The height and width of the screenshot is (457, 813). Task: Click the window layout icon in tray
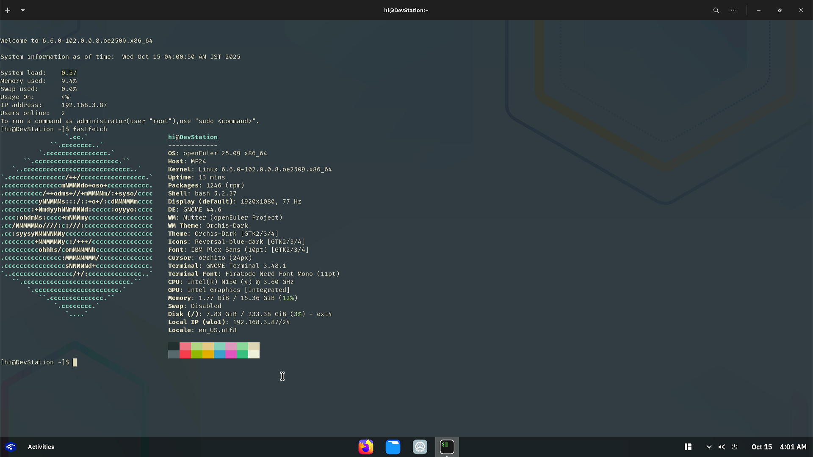point(688,447)
